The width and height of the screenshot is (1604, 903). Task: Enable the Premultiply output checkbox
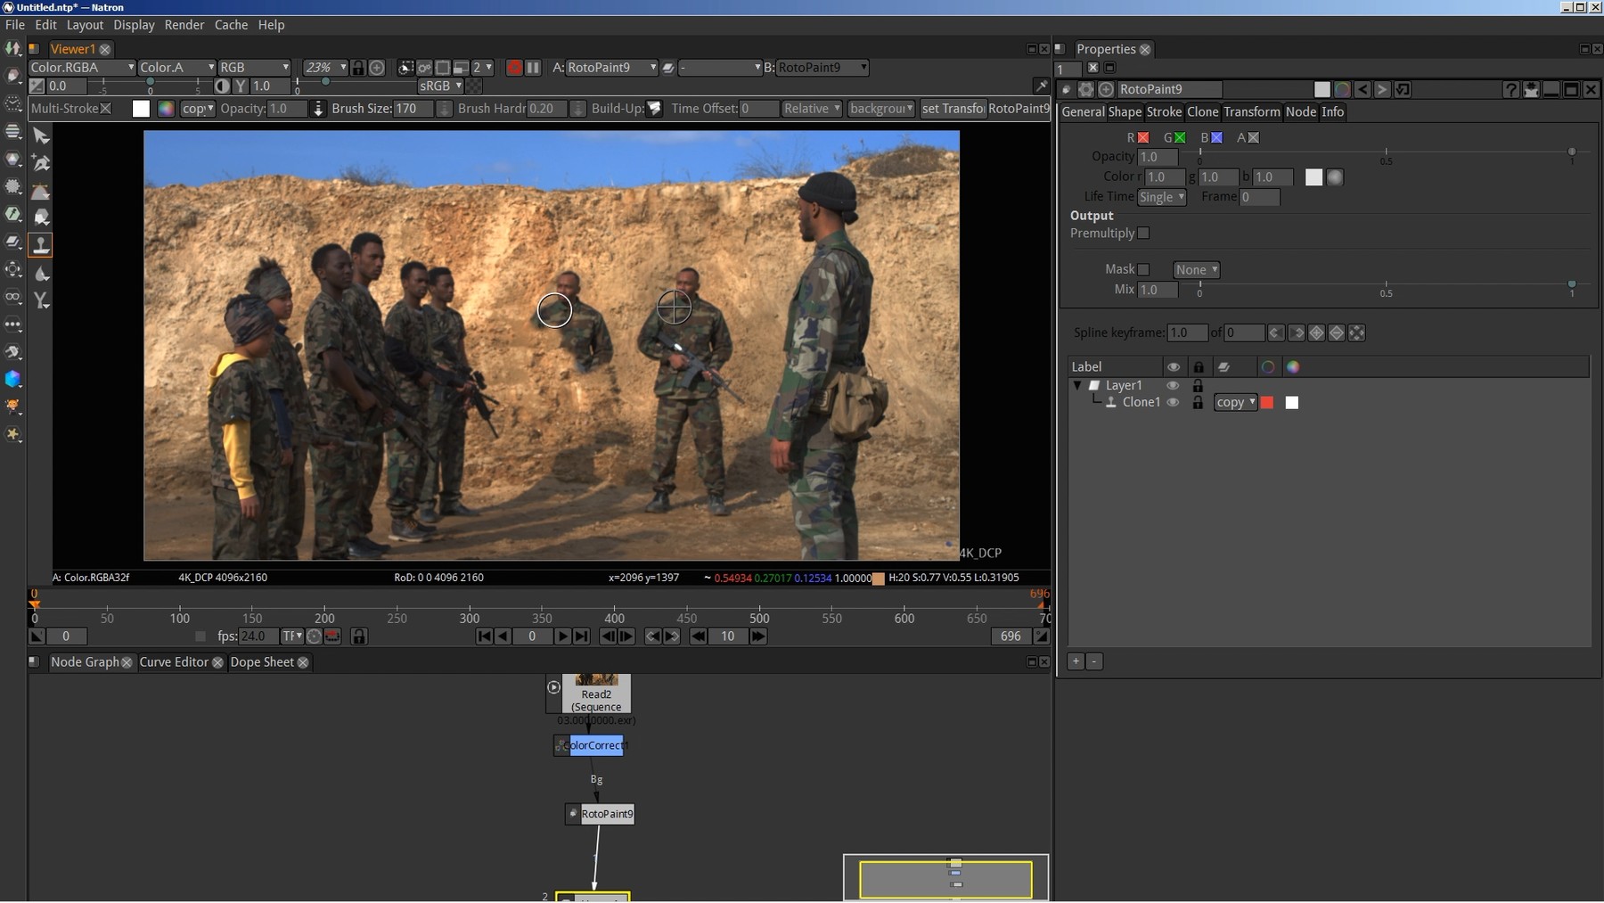click(x=1144, y=234)
